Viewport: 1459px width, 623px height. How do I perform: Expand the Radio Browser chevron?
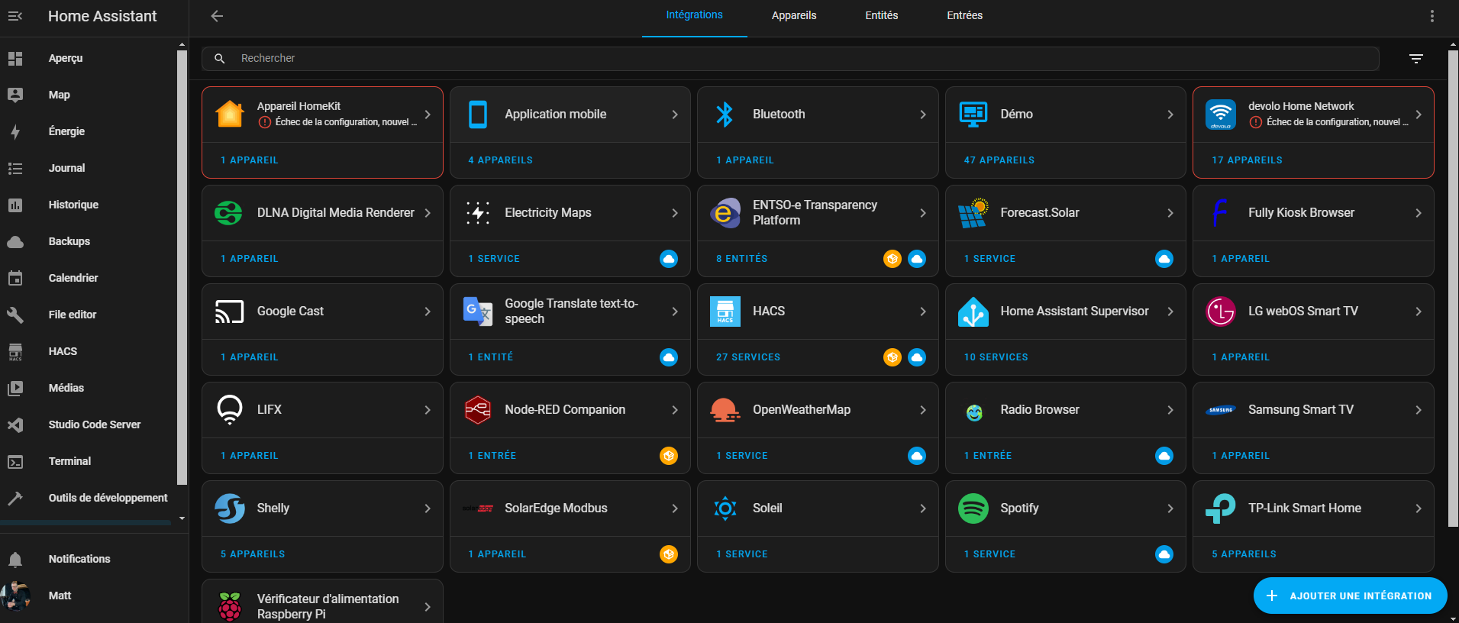[x=1170, y=410]
